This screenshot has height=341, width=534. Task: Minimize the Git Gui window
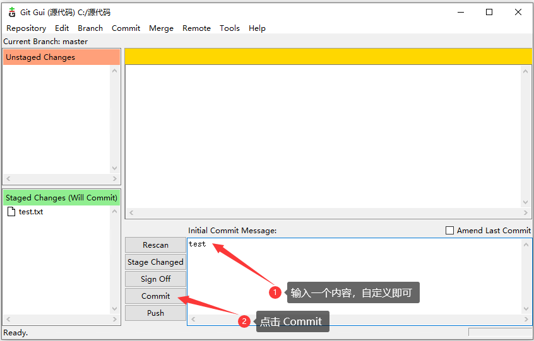click(461, 12)
